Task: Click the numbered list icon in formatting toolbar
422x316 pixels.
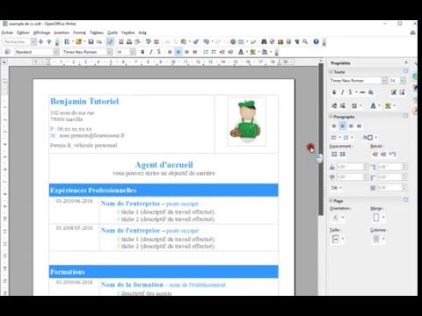Action: click(x=206, y=52)
